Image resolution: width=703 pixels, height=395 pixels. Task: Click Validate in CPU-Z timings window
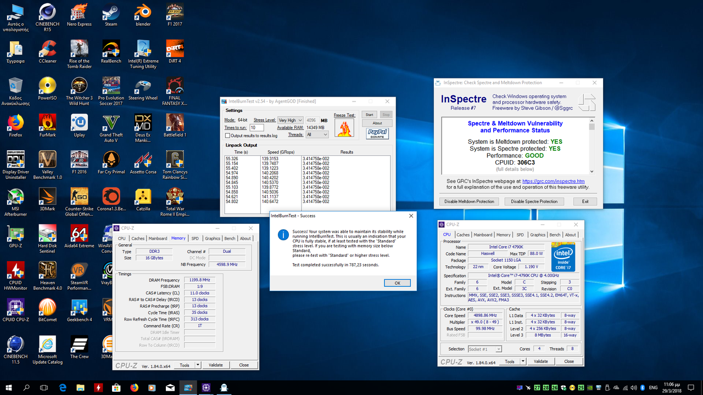coord(216,365)
